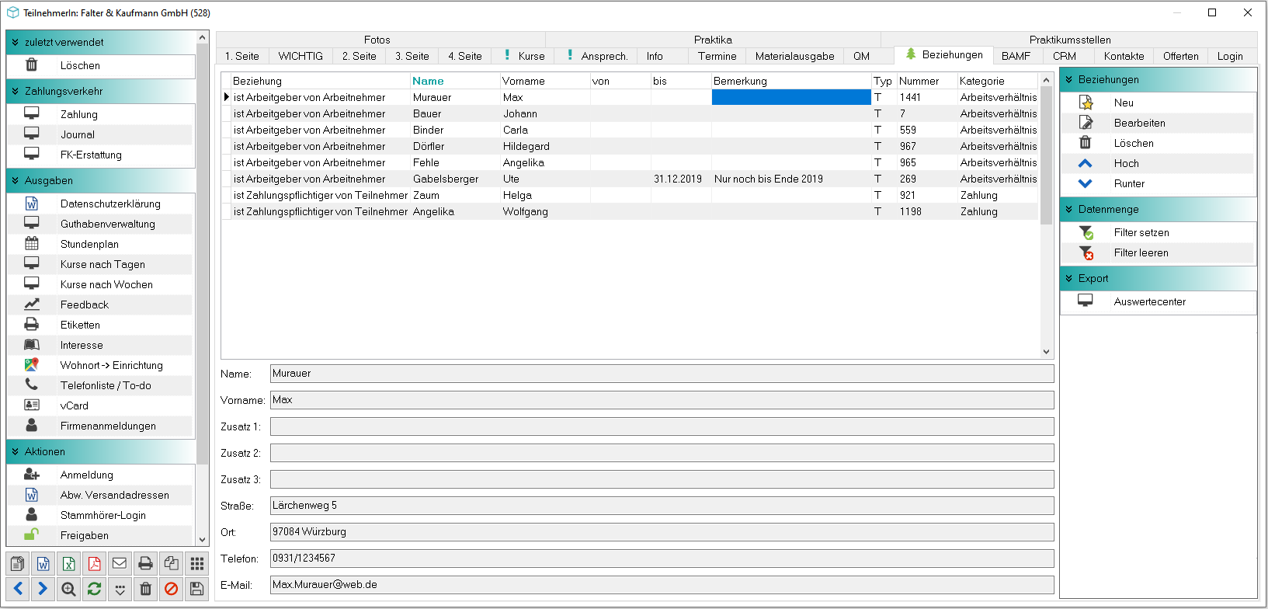The height and width of the screenshot is (609, 1268).
Task: Click the funnel icon beside Filter leeren
Action: tap(1086, 252)
